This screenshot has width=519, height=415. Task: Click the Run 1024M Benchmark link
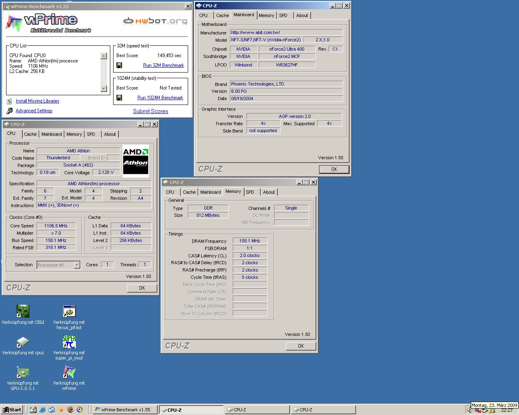pos(160,98)
